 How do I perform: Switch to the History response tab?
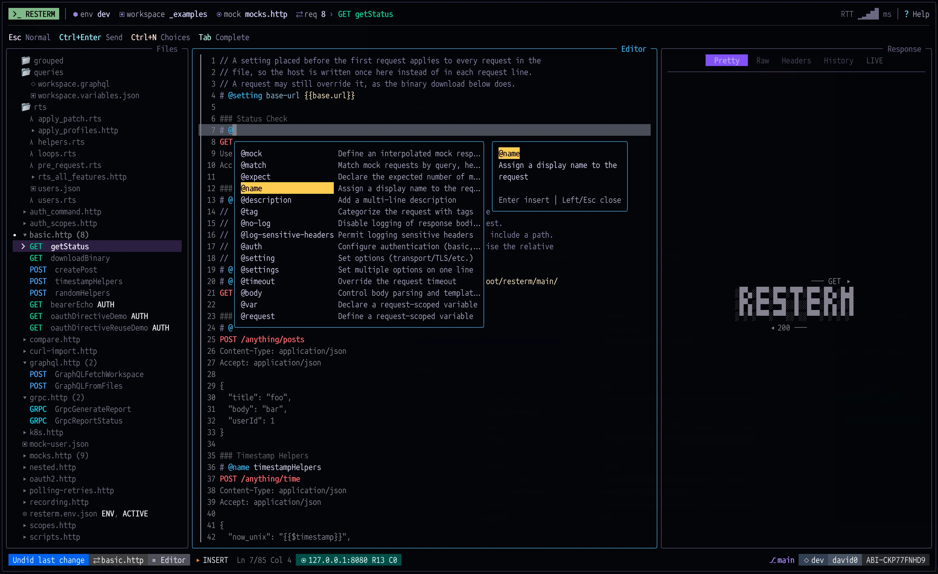pyautogui.click(x=838, y=60)
